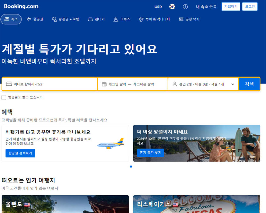
Task: Click the calendar icon in date field
Action: 104,84
